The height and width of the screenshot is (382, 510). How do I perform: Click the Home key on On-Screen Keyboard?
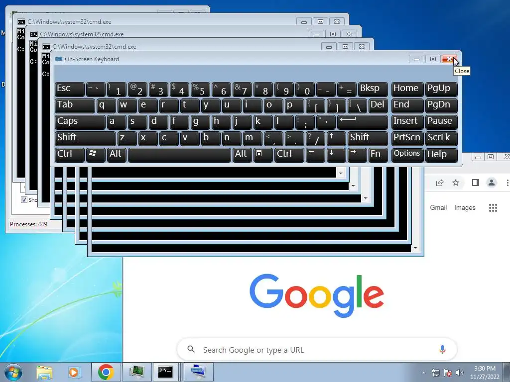point(407,90)
